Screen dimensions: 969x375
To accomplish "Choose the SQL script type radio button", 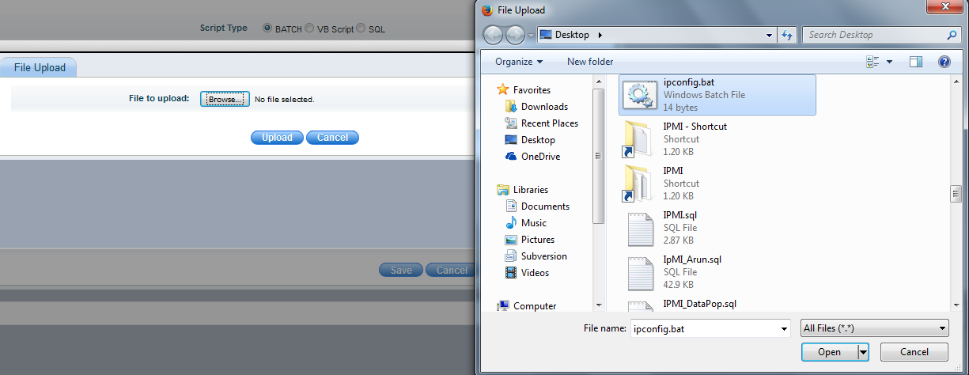I will click(x=361, y=28).
